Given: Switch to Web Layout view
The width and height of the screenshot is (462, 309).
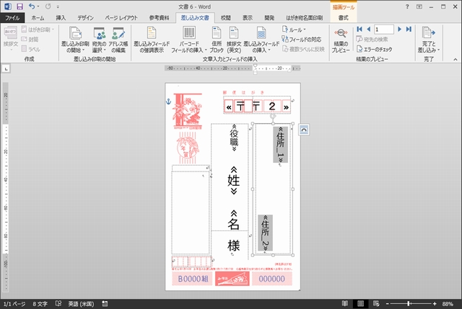Looking at the screenshot, I should pyautogui.click(x=376, y=304).
